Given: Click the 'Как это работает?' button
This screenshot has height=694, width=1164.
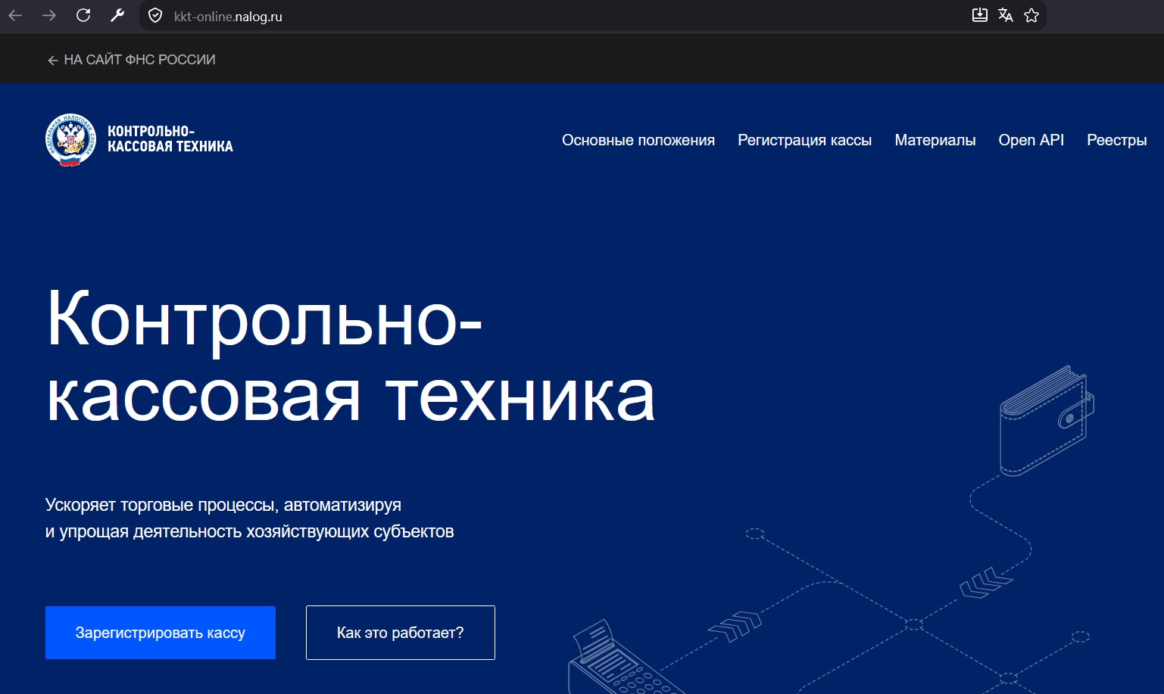Looking at the screenshot, I should point(401,633).
